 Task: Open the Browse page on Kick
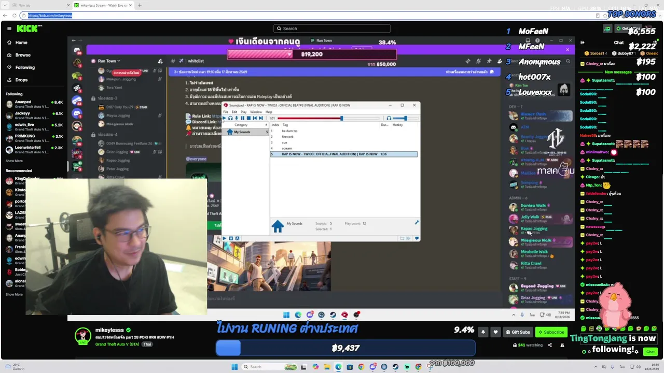coord(19,55)
